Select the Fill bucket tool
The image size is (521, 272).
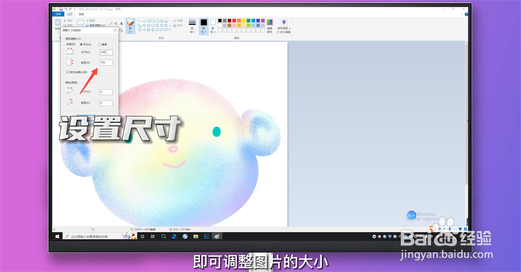[116, 23]
